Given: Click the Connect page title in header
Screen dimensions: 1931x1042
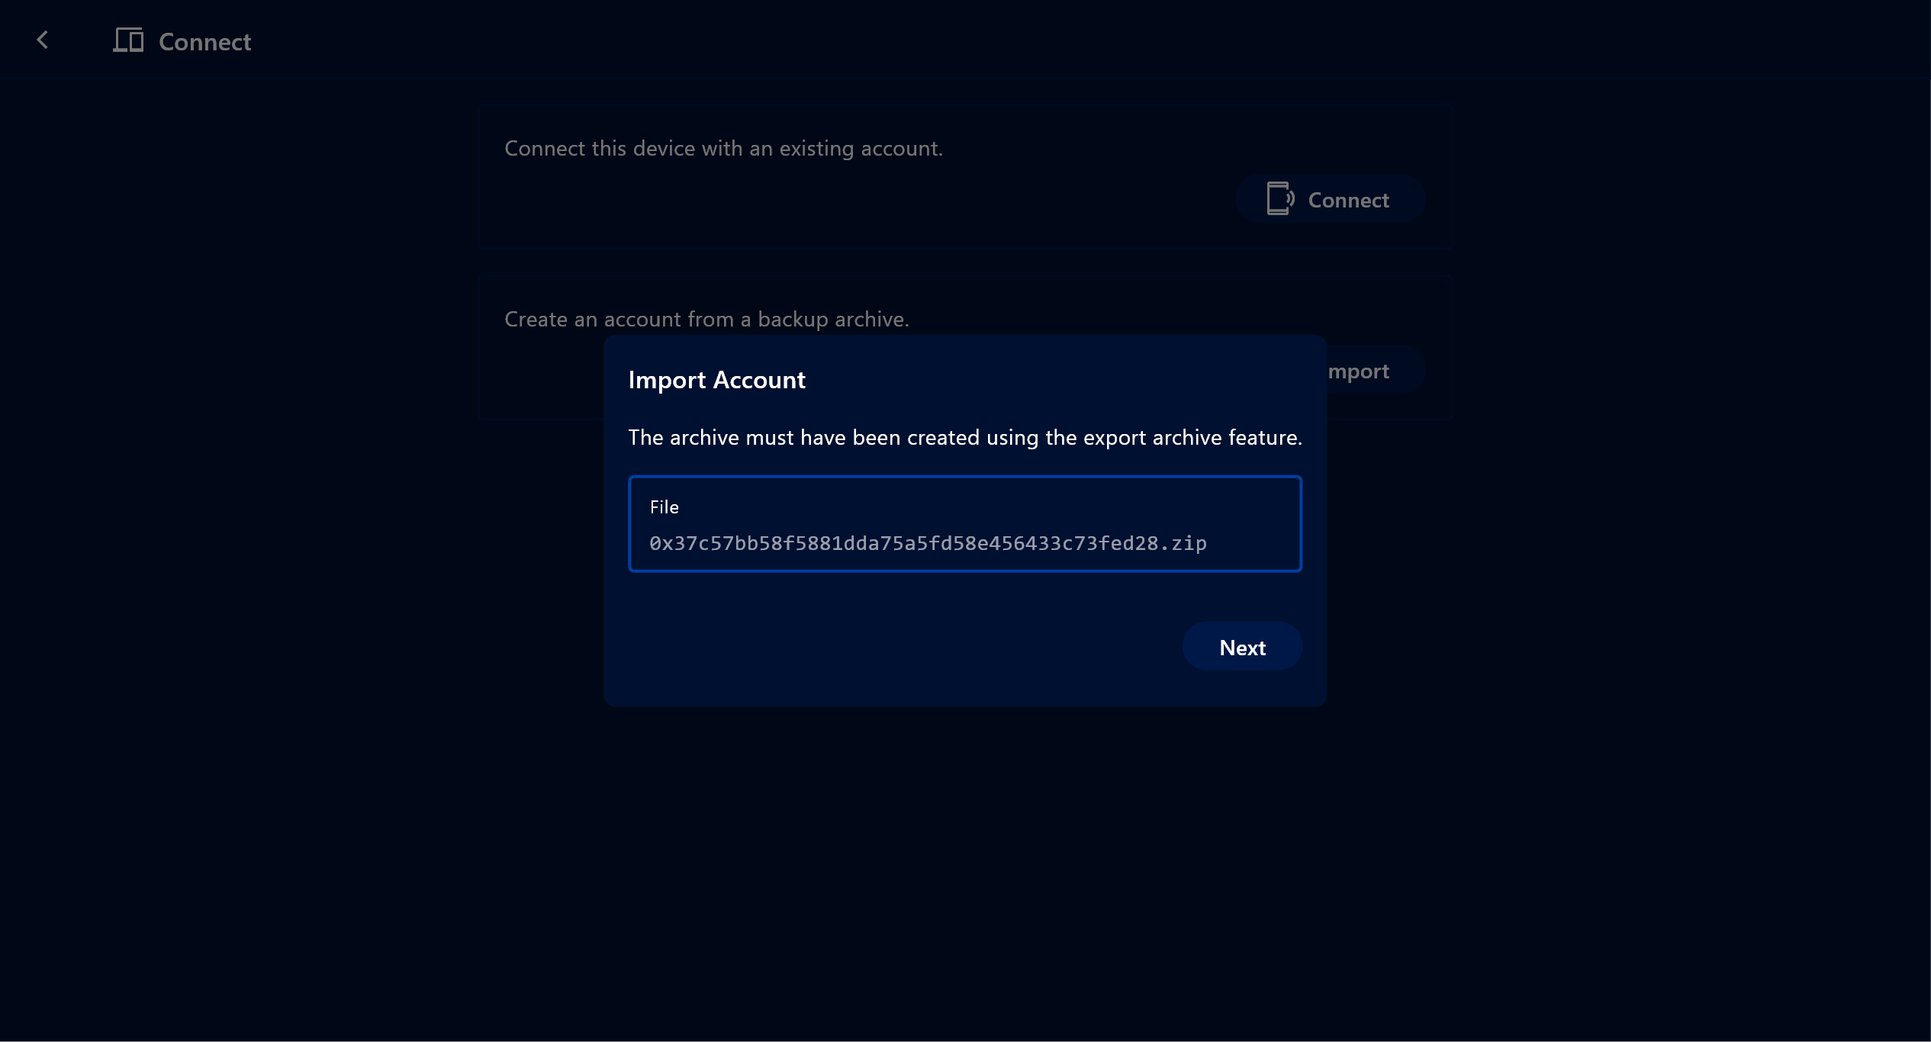Looking at the screenshot, I should pos(204,42).
